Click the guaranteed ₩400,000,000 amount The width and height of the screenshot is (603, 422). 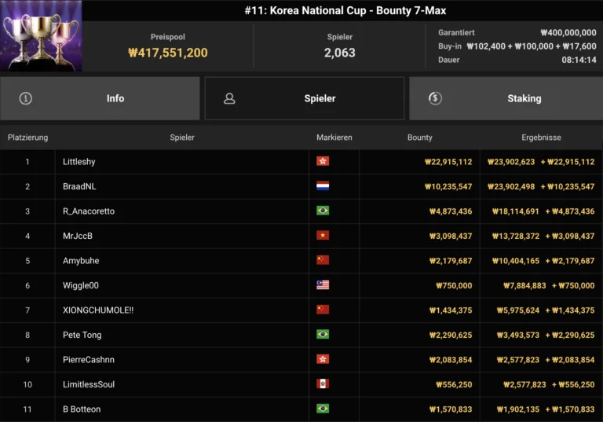coord(568,33)
